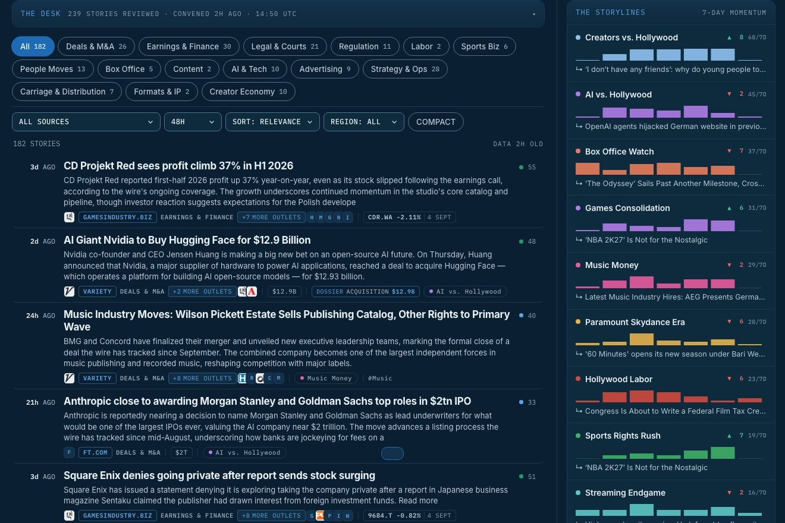Open the 48H time range dropdown
785x523 pixels.
coord(193,122)
